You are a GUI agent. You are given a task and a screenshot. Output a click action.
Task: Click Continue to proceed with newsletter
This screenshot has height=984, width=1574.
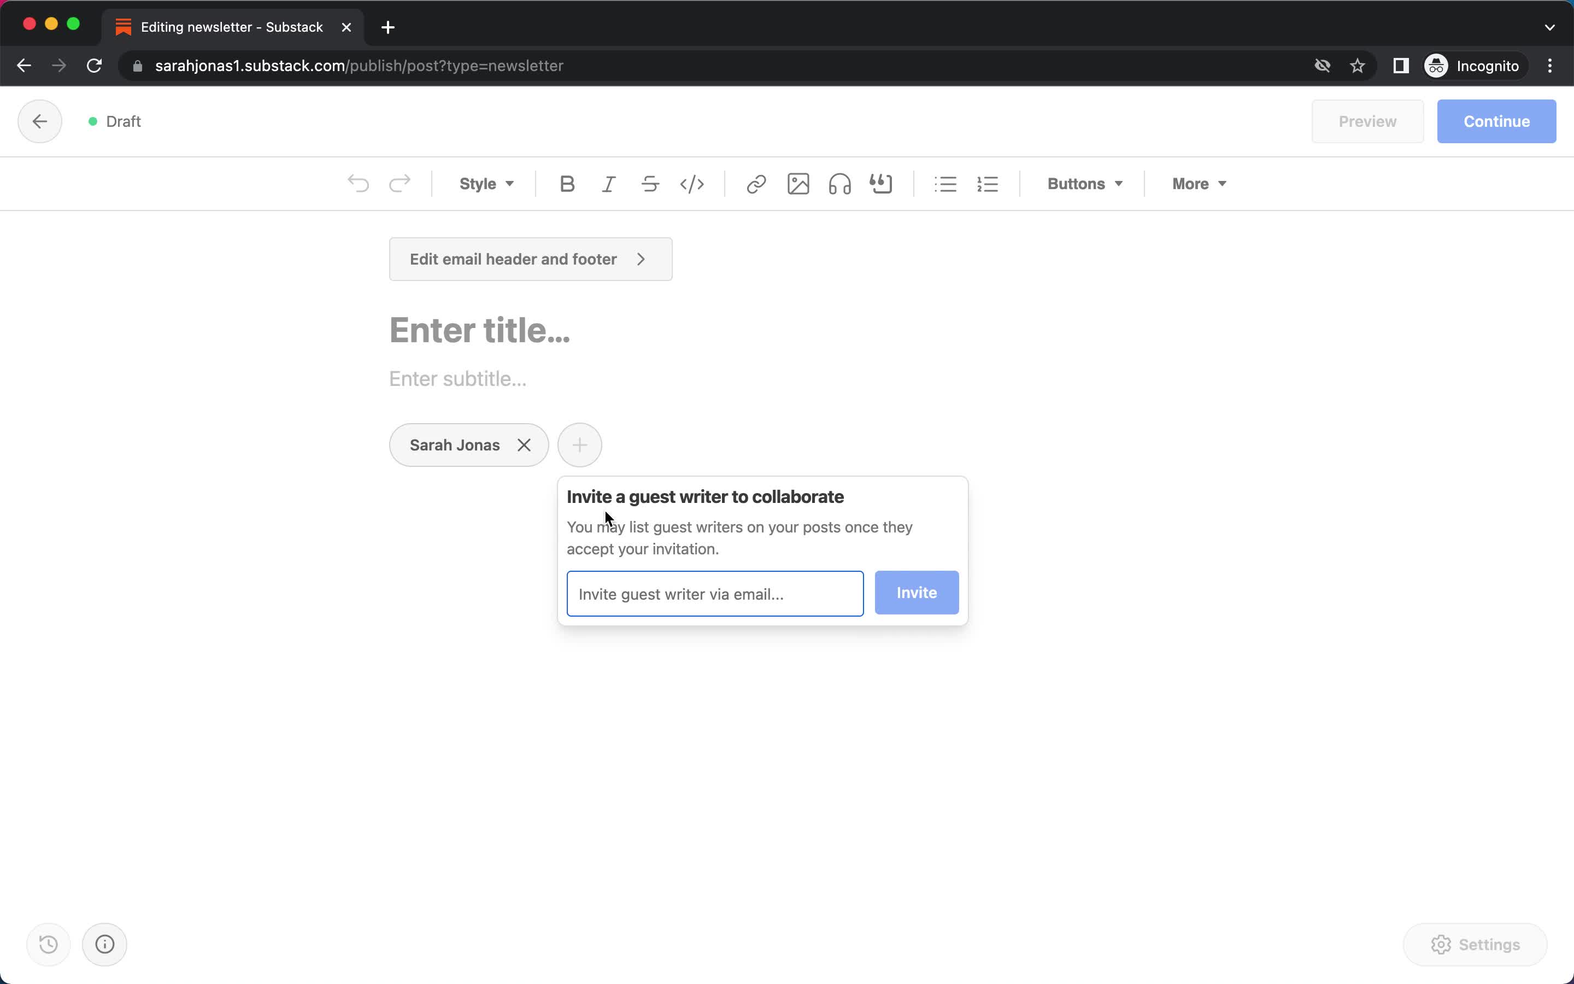1497,121
